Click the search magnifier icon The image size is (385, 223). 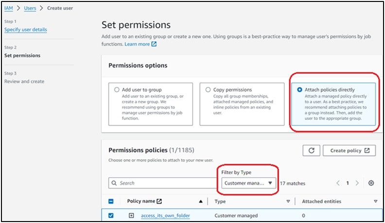pyautogui.click(x=114, y=183)
